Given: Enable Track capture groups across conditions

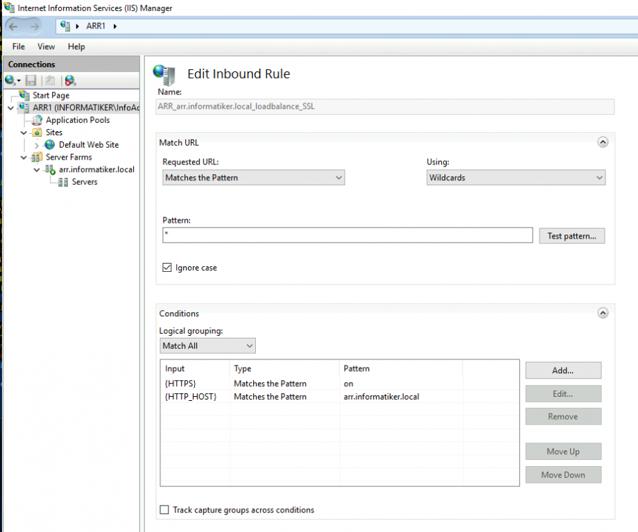Looking at the screenshot, I should click(164, 509).
